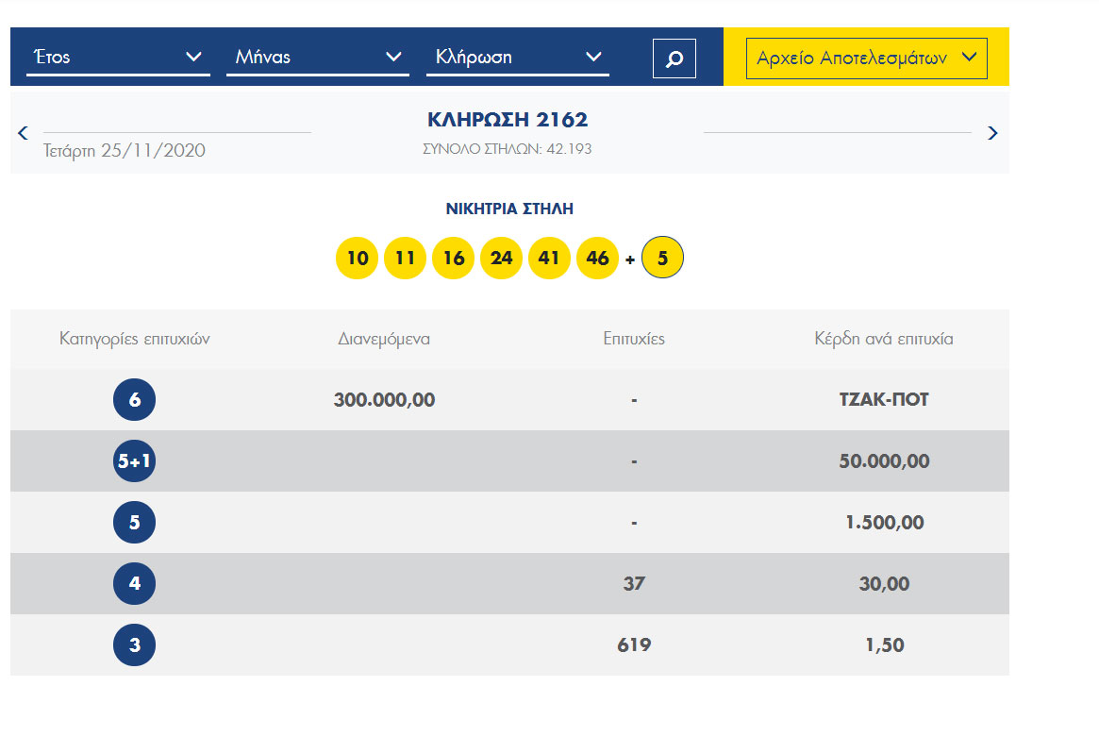Screen dimensions: 1099x736
Task: Click the Κατηγορίες επιτυχιών column header
Action: click(134, 339)
